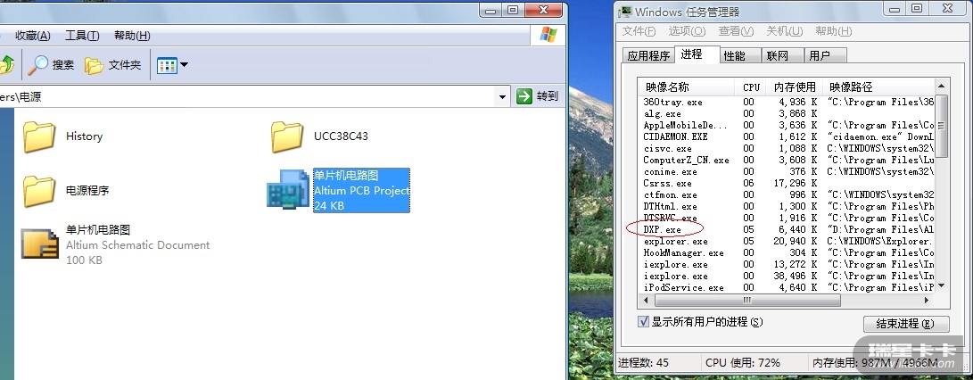The width and height of the screenshot is (973, 380).
Task: Select the Csrss.exe process row
Action: (787, 183)
